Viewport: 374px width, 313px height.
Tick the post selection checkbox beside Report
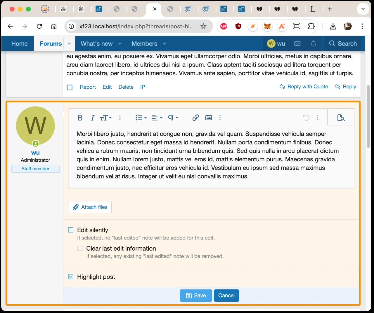70,87
